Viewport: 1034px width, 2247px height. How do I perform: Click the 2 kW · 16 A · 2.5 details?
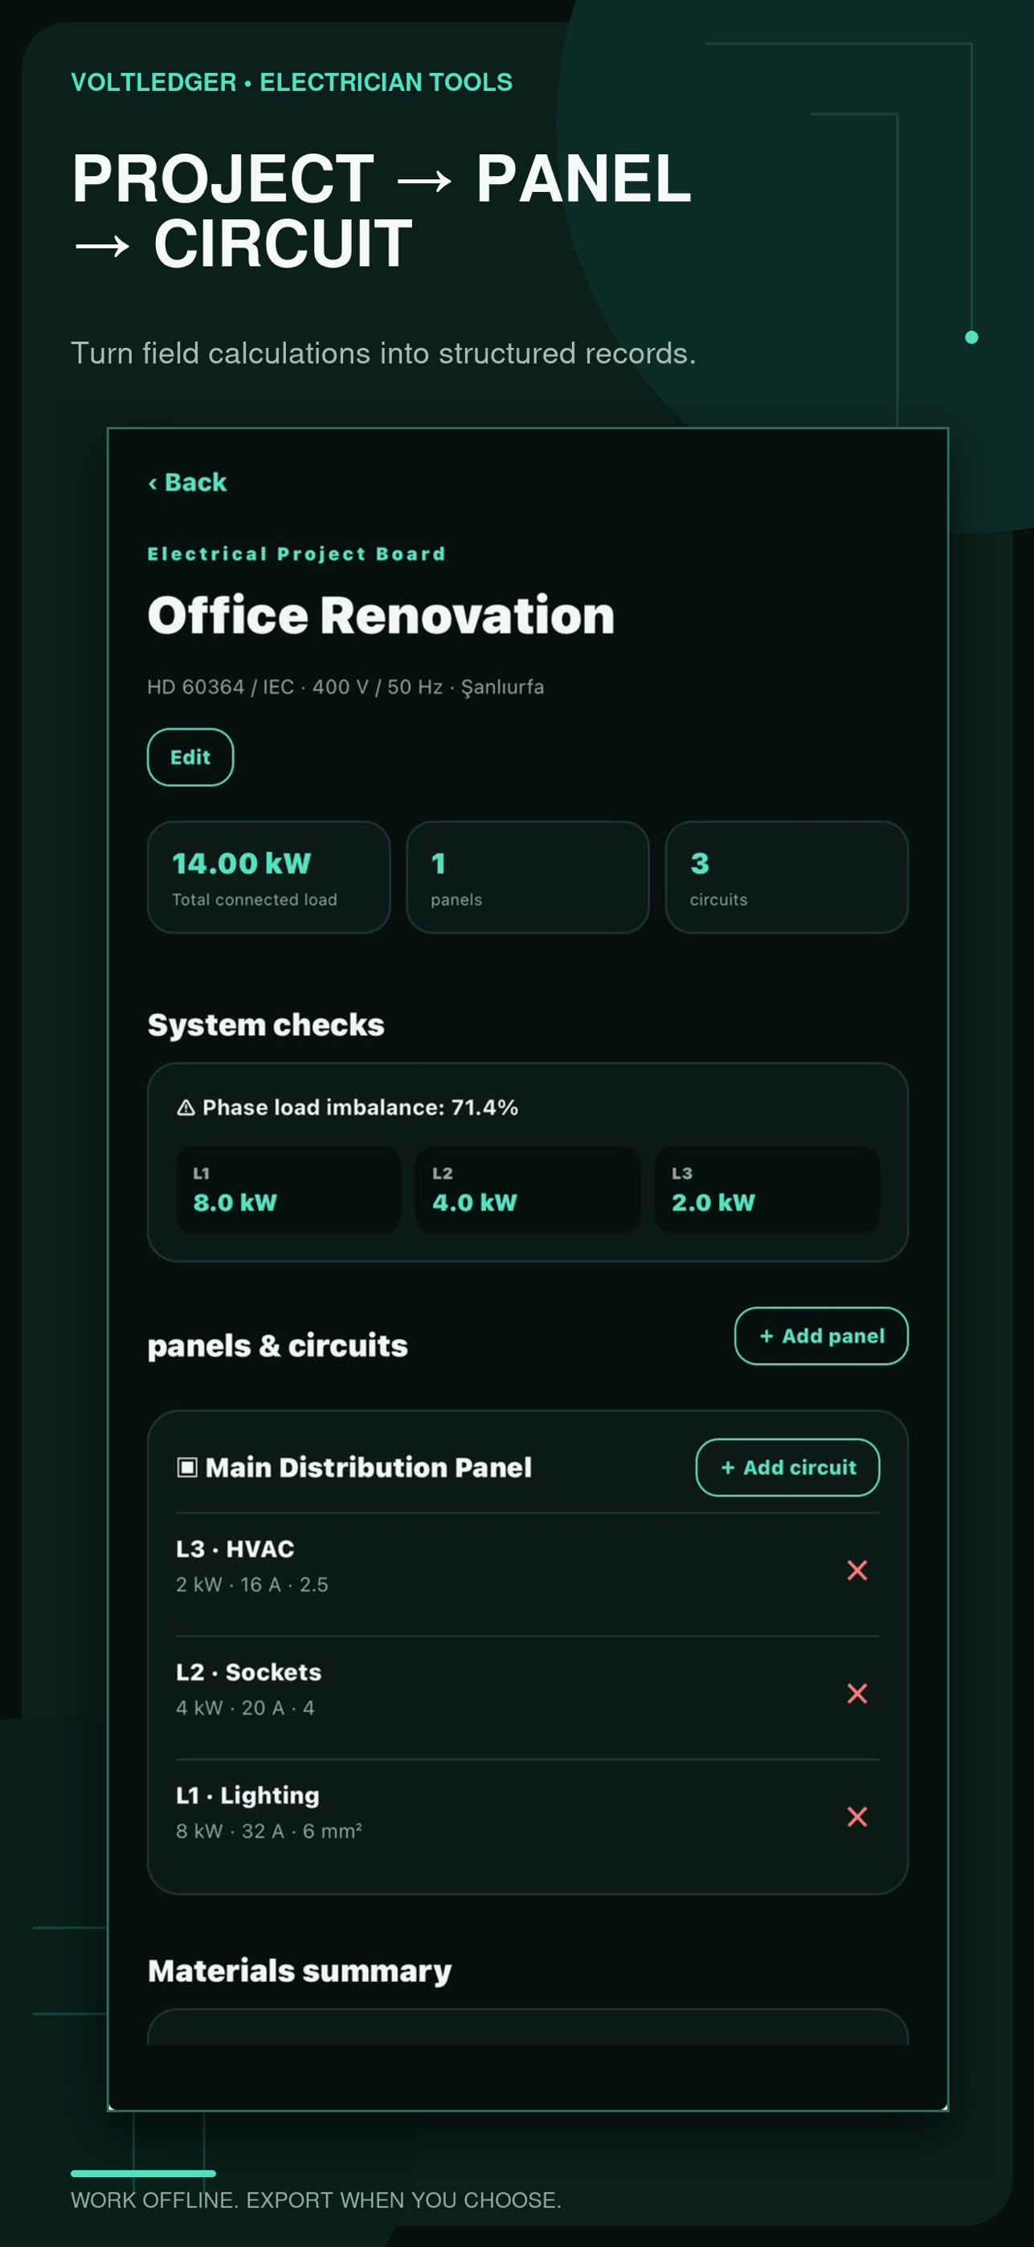pos(252,1584)
